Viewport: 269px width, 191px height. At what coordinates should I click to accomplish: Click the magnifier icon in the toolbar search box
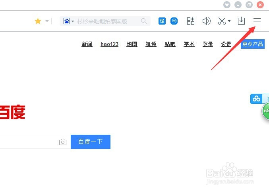(144, 21)
